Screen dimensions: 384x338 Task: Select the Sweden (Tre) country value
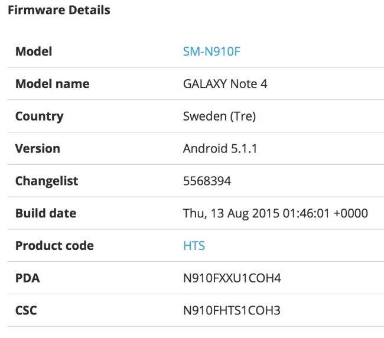[x=219, y=116]
